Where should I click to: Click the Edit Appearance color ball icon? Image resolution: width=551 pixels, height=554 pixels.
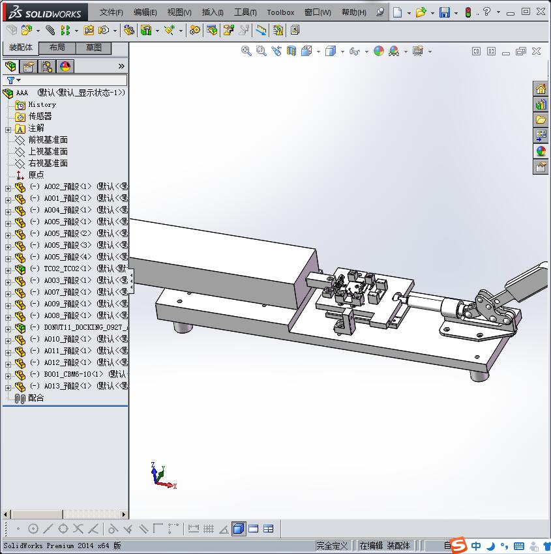378,51
